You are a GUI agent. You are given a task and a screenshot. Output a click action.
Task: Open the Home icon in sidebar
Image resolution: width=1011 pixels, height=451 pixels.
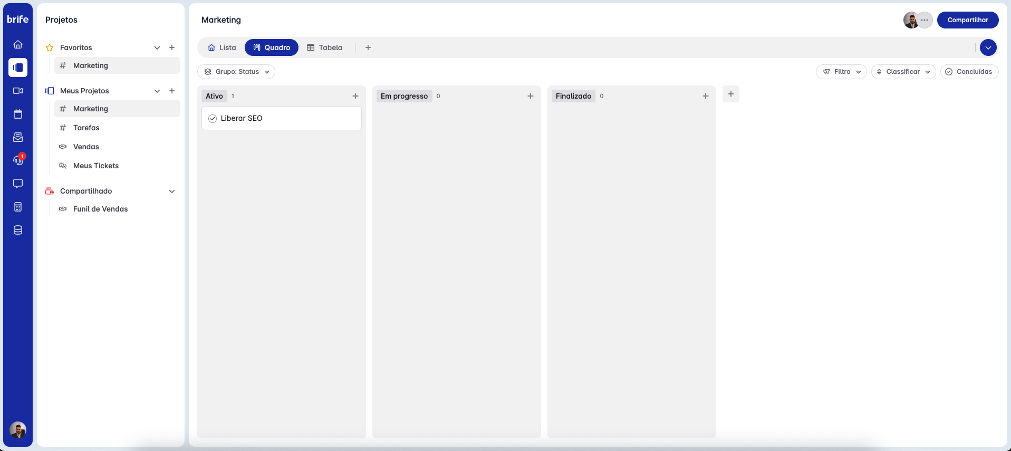(18, 44)
